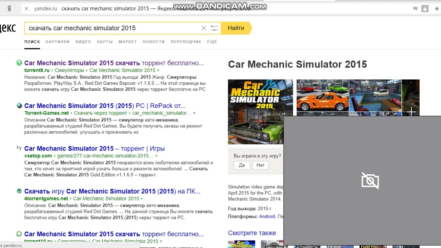Open advanced search filter settings icon
This screenshot has width=441, height=248.
pyautogui.click(x=214, y=28)
